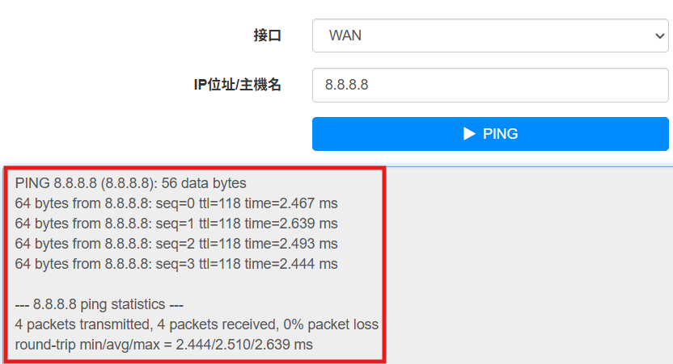The height and width of the screenshot is (364, 673).
Task: Click the "0% packet loss" text
Action: [331, 324]
